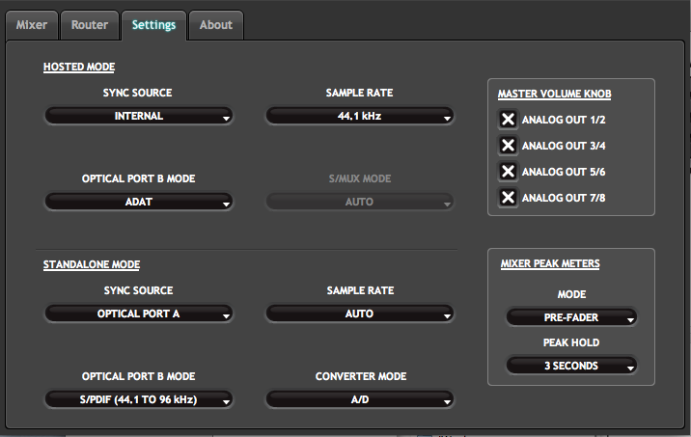Toggle the Analog Out 7/8 checkbox
Viewport: 691px width, 437px height.
coord(507,198)
